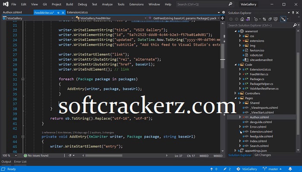Open the Debug menu
This screenshot has width=302, height=172.
click(82, 4)
